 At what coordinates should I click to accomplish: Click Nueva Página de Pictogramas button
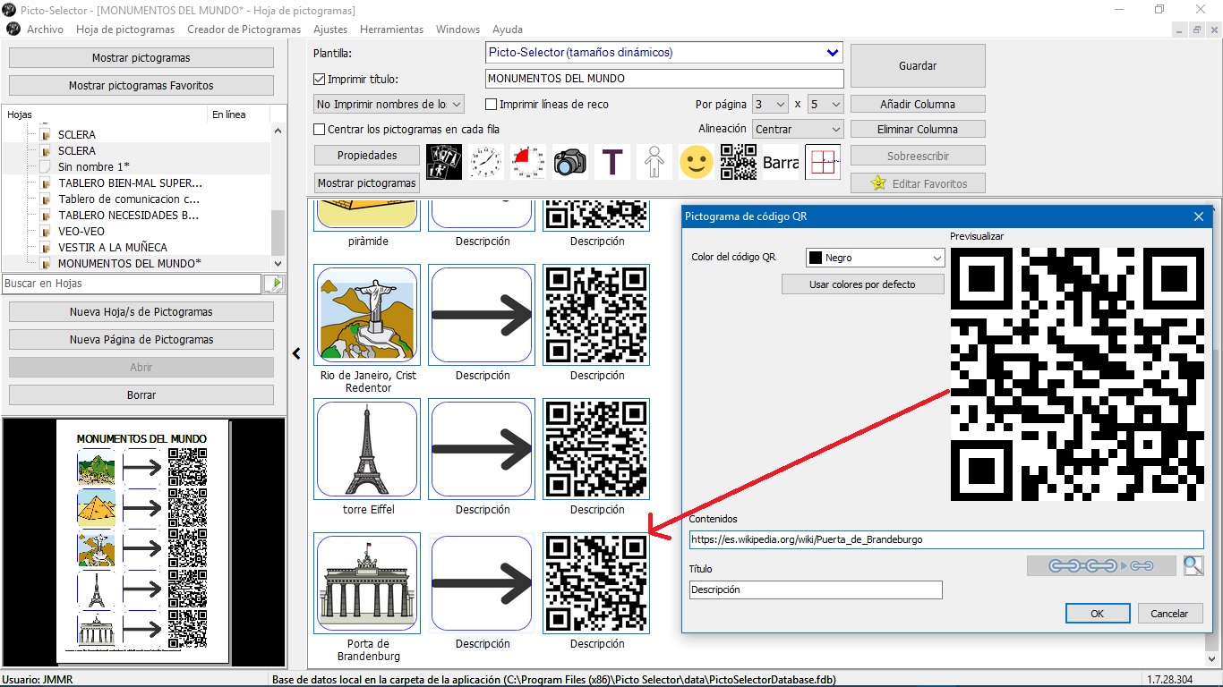pos(141,340)
